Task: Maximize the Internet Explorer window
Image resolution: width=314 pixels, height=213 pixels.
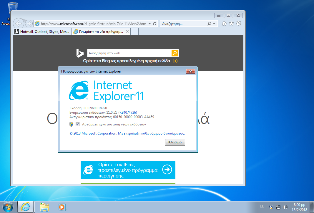Action: pos(228,15)
